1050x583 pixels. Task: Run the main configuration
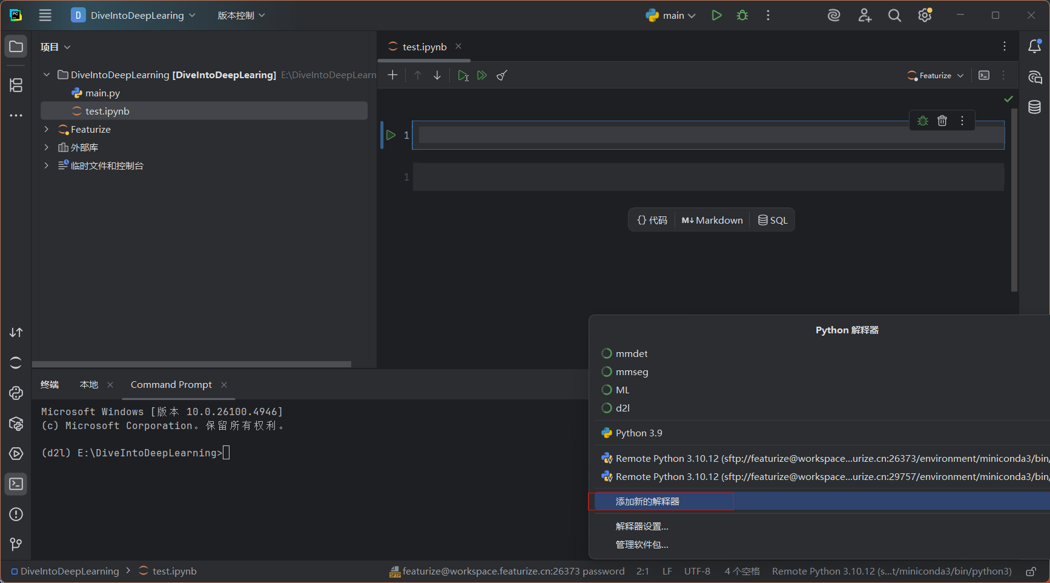point(717,15)
